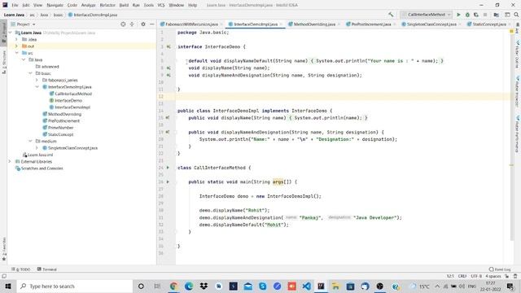Locate opened file with Project panel target icon
Viewport: 521px width, 293px height.
point(123,24)
